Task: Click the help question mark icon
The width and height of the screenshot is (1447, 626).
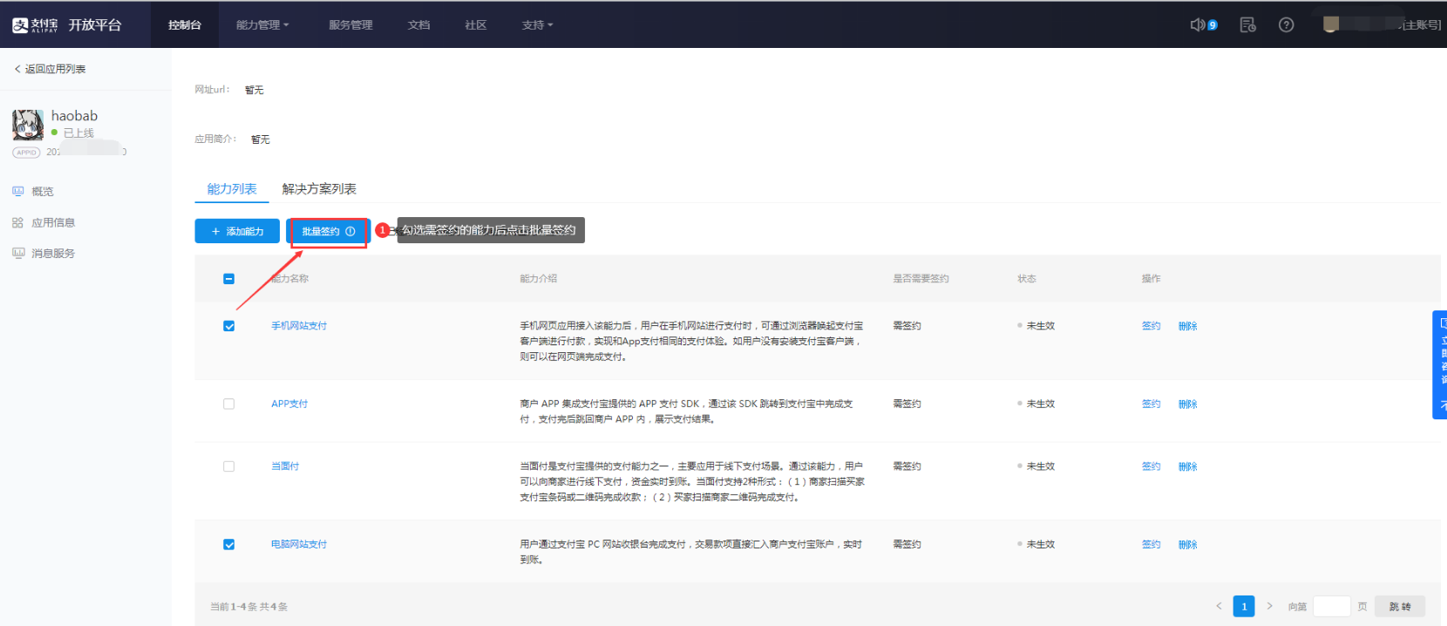Action: point(1286,24)
